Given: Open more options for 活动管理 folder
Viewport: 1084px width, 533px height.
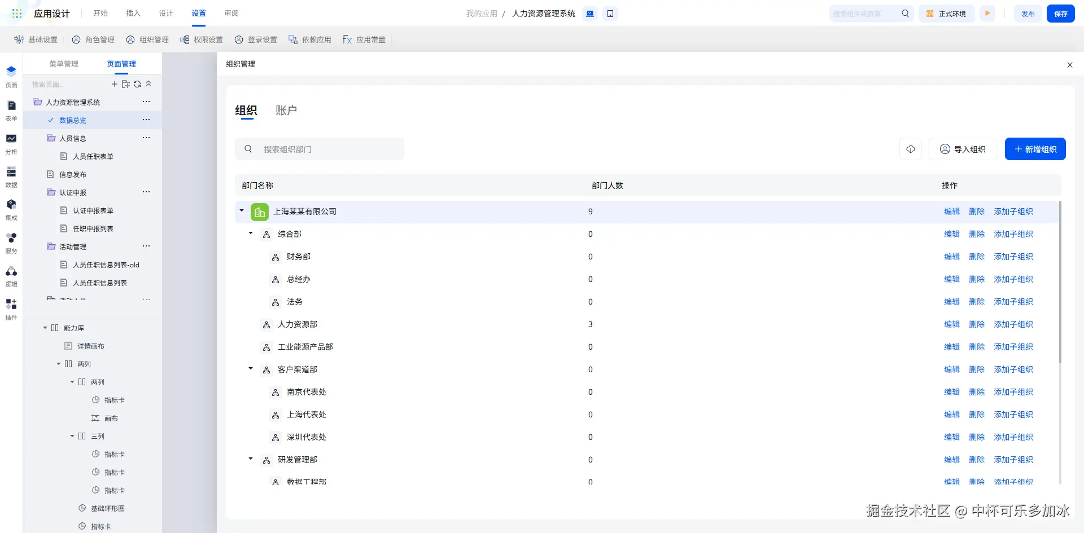Looking at the screenshot, I should 146,246.
